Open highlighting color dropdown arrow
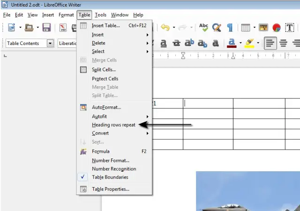 coord(258,43)
